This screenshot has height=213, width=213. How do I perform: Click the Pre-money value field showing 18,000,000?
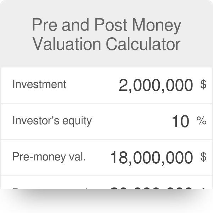pyautogui.click(x=152, y=158)
